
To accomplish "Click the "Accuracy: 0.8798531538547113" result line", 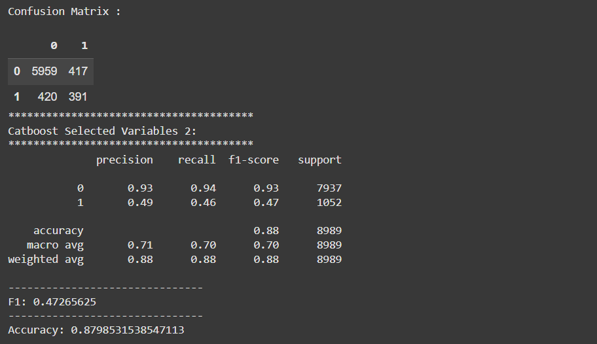I will [x=96, y=330].
